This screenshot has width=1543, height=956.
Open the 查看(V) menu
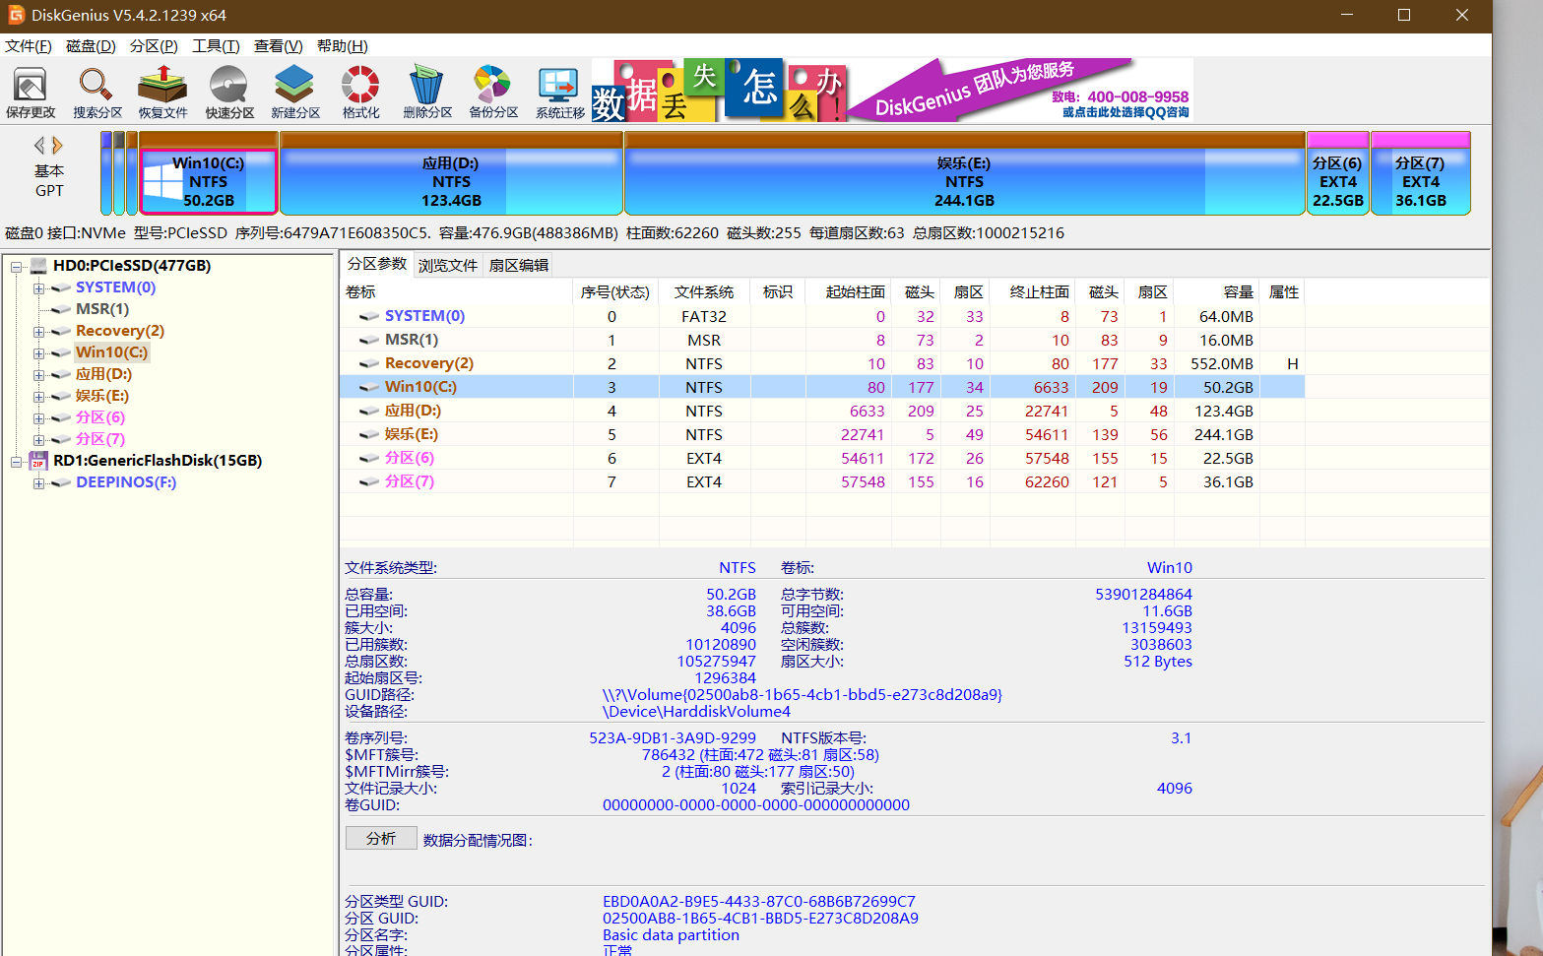[x=278, y=46]
